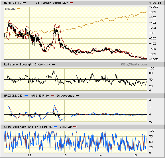
Task: Click the -100% price axis label
Action: (x=153, y=59)
